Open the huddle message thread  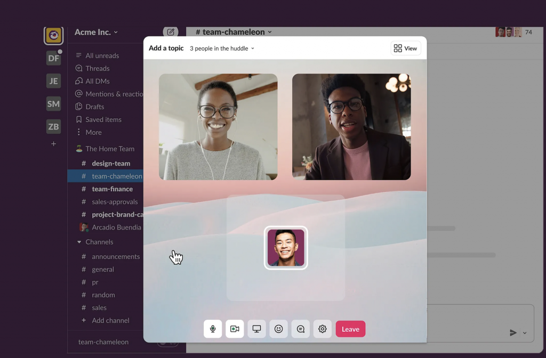[300, 329]
